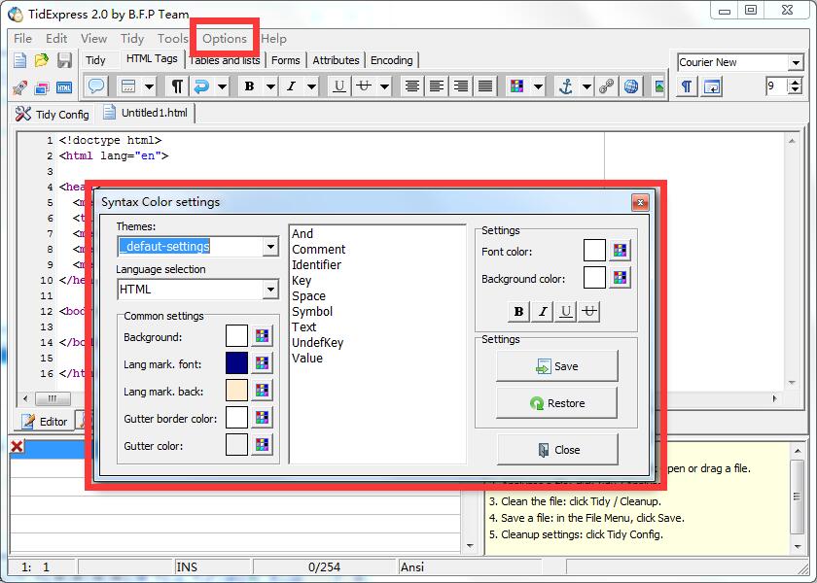Image resolution: width=817 pixels, height=583 pixels.
Task: Open the Themes dropdown list
Action: coord(270,246)
